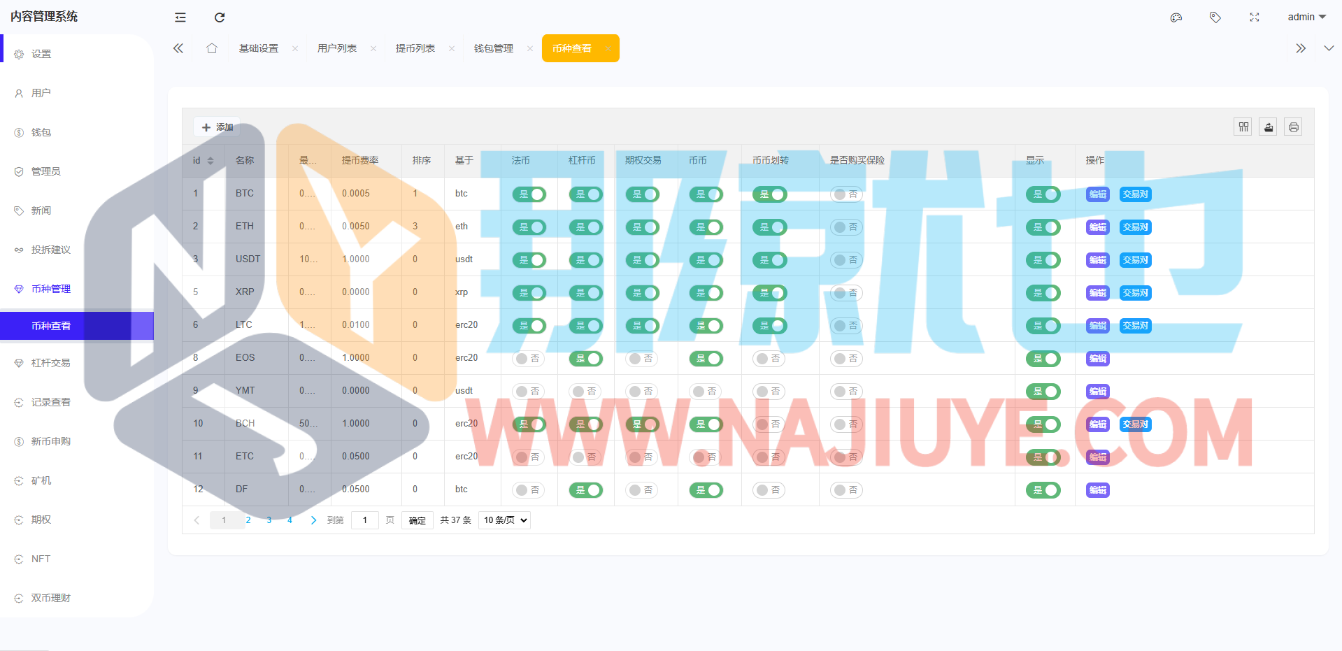Go to home tab icon
Screen dimensions: 1342x651
click(x=212, y=48)
